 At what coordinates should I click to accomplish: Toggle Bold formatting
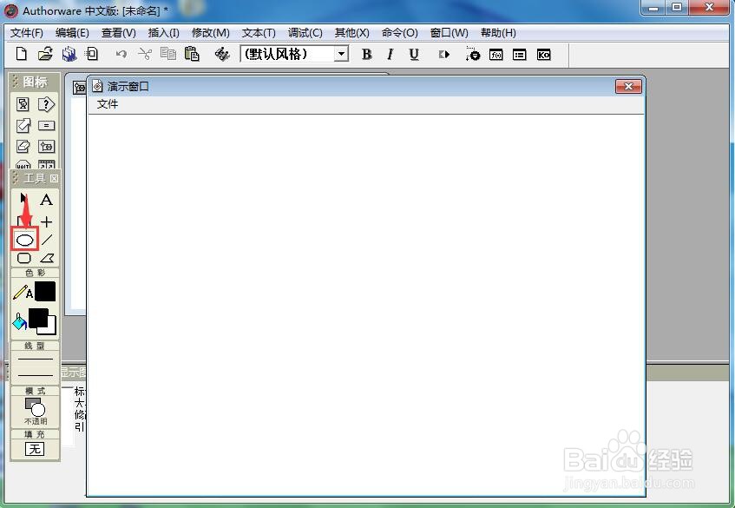coord(366,55)
